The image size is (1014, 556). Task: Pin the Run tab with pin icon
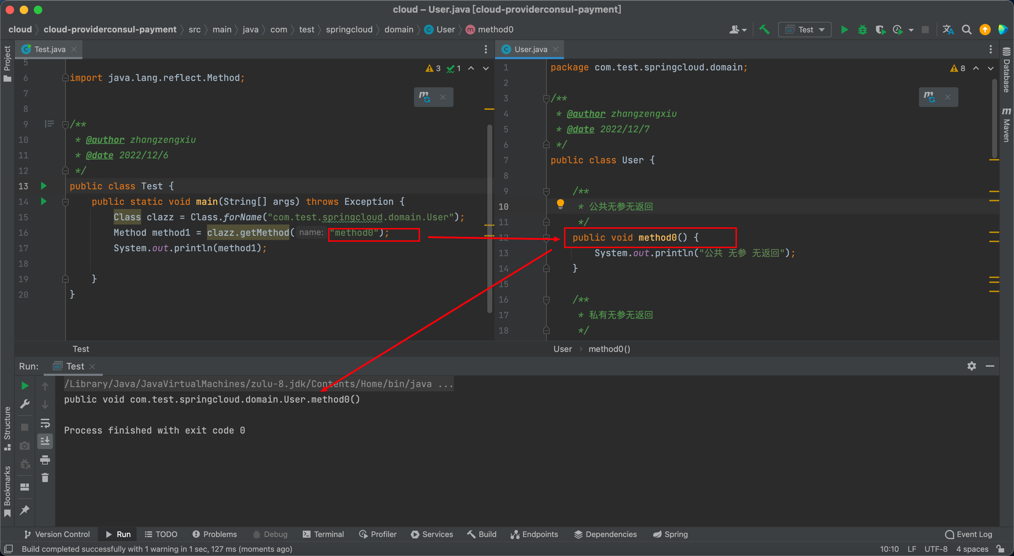click(x=24, y=510)
